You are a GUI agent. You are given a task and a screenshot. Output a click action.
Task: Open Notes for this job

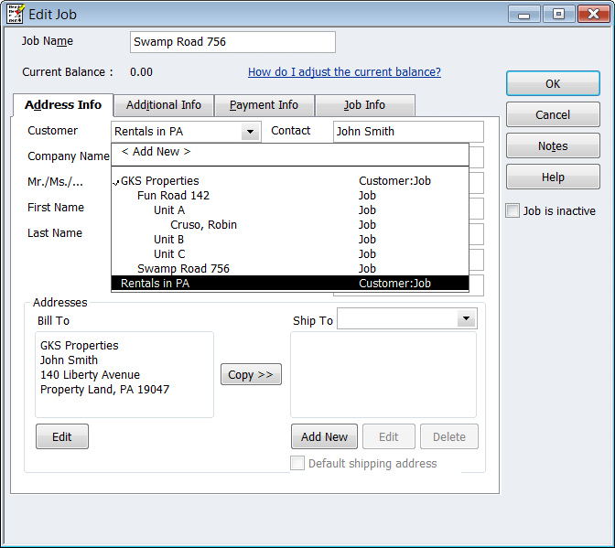pyautogui.click(x=553, y=146)
